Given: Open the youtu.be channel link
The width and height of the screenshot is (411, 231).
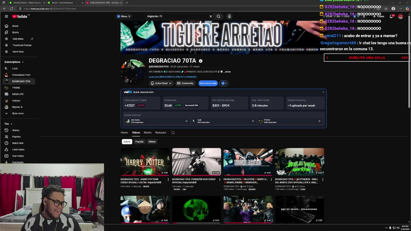Looking at the screenshot, I should [x=173, y=77].
